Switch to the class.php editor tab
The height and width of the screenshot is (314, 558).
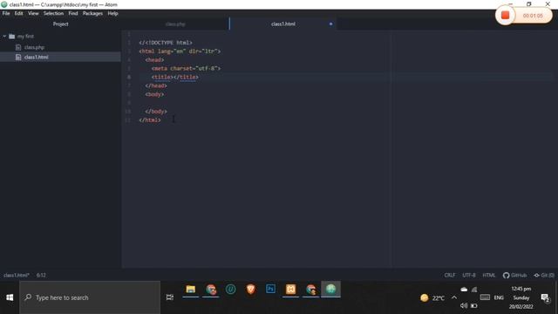[175, 24]
